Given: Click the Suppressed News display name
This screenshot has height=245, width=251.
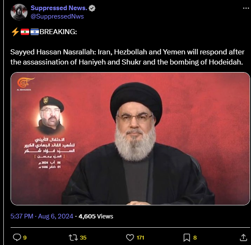Looking at the screenshot, I should point(59,8).
